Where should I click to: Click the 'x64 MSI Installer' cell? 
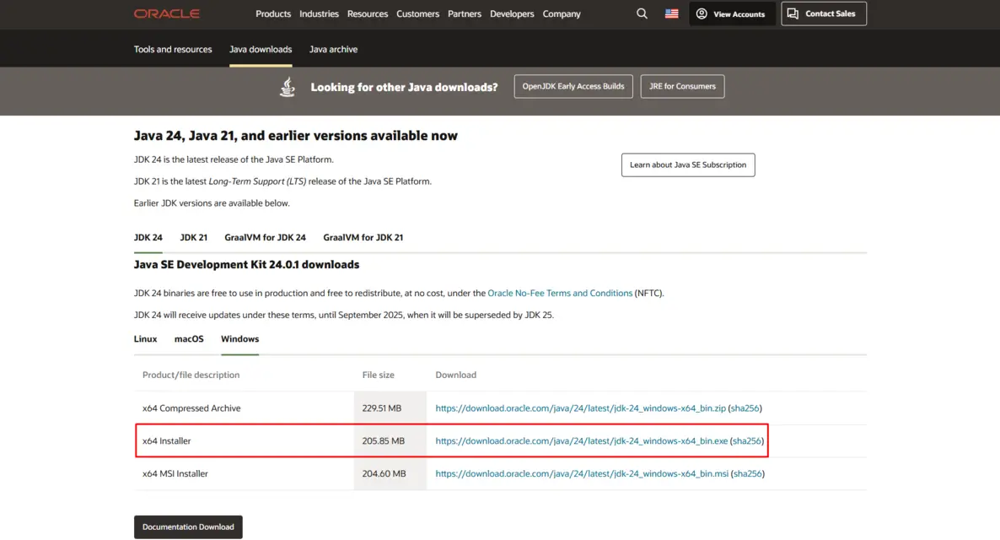pos(175,473)
